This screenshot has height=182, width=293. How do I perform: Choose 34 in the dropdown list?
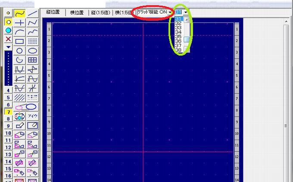178,32
